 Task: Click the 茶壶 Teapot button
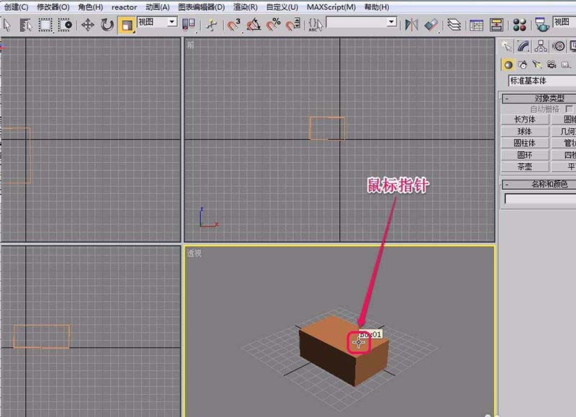(524, 165)
